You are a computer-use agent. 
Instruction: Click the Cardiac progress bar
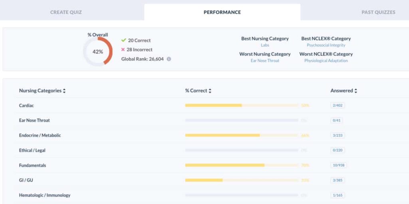(x=241, y=105)
